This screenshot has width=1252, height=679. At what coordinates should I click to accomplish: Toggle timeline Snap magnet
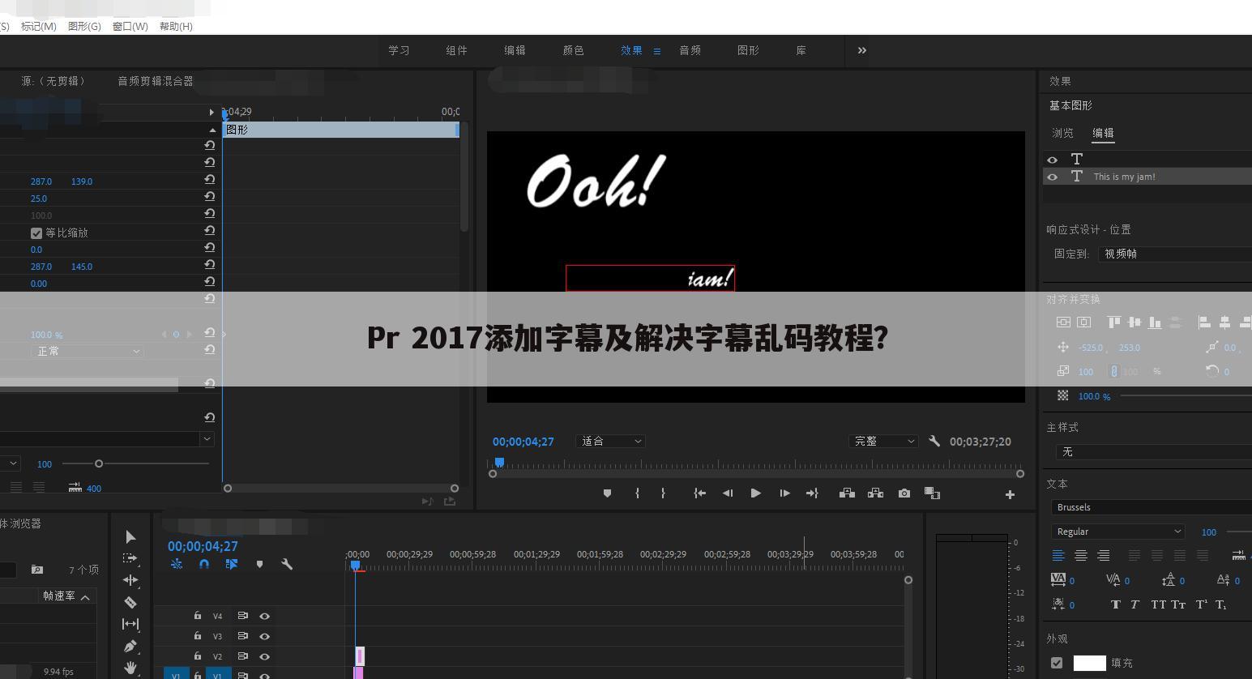[x=204, y=564]
